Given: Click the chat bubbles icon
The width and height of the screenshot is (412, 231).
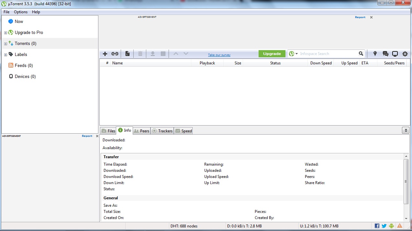Looking at the screenshot, I should 385,54.
